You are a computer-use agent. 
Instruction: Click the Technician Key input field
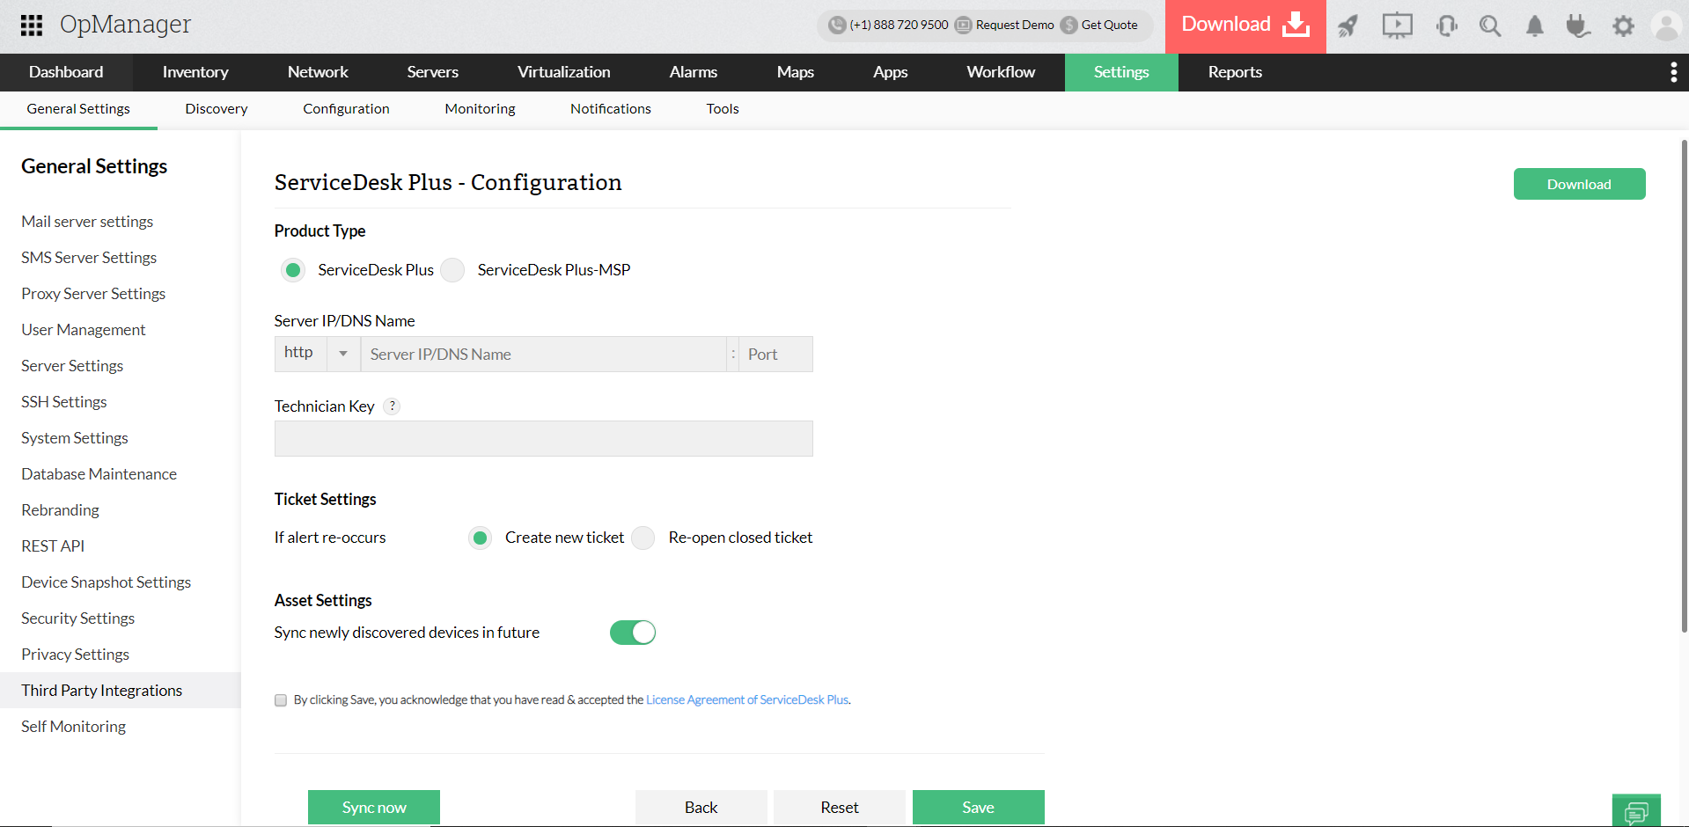(544, 438)
